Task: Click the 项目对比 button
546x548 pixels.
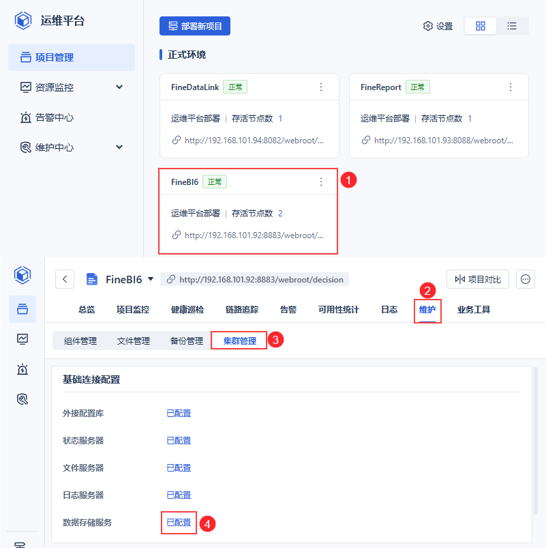Action: 478,279
